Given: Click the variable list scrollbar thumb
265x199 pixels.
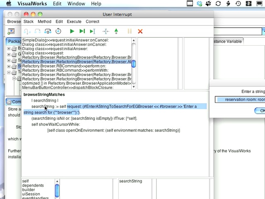Looking at the screenshot, I should point(57,191).
